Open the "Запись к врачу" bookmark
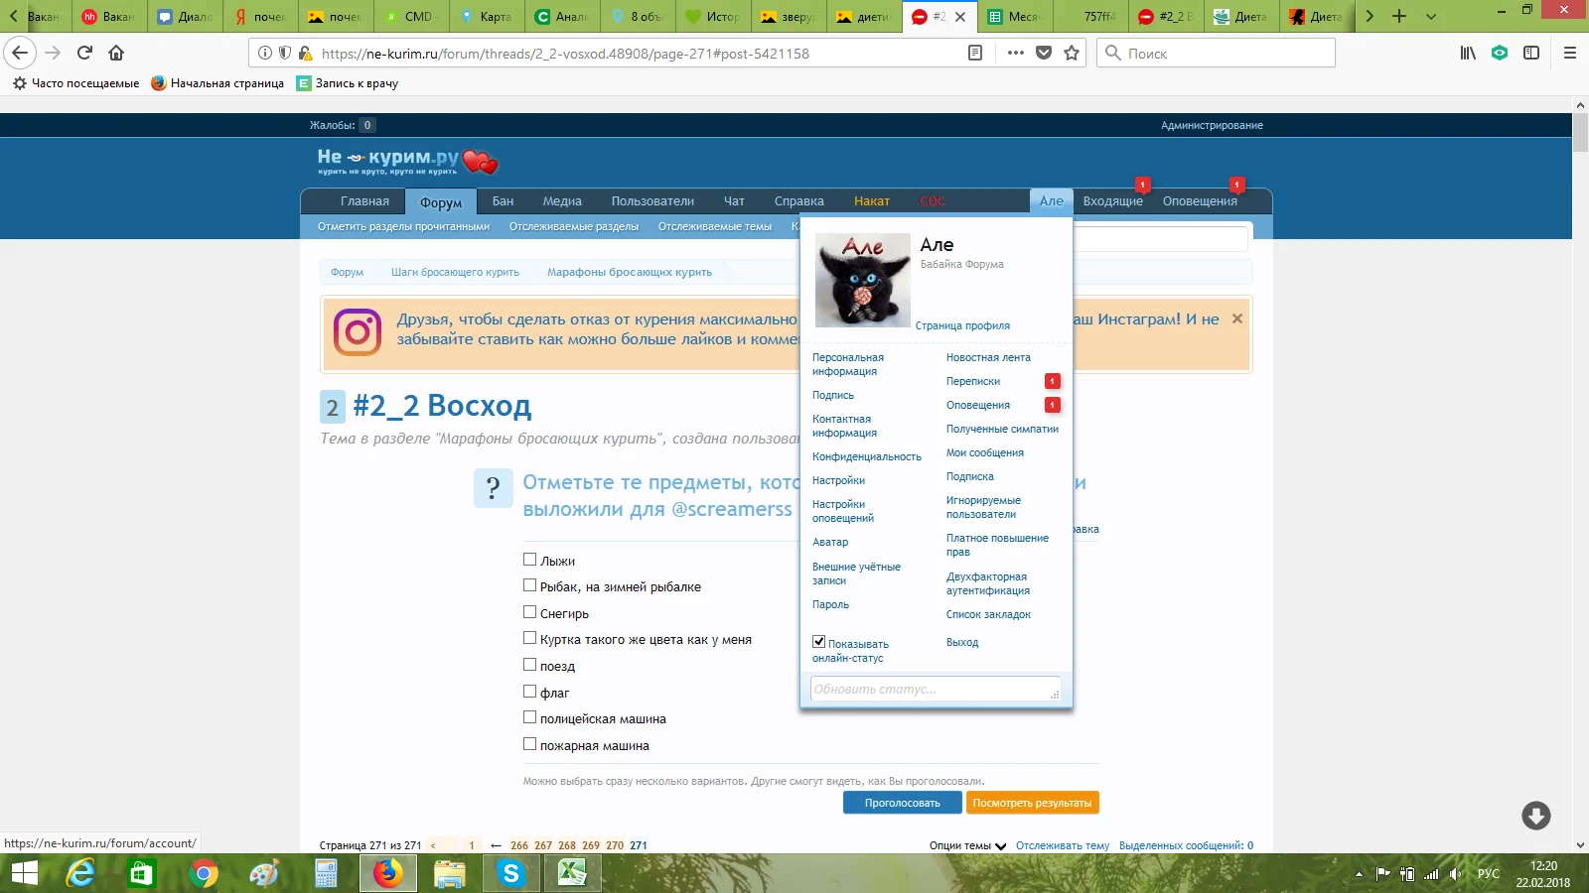Screen dimensions: 1589x893 (348, 83)
